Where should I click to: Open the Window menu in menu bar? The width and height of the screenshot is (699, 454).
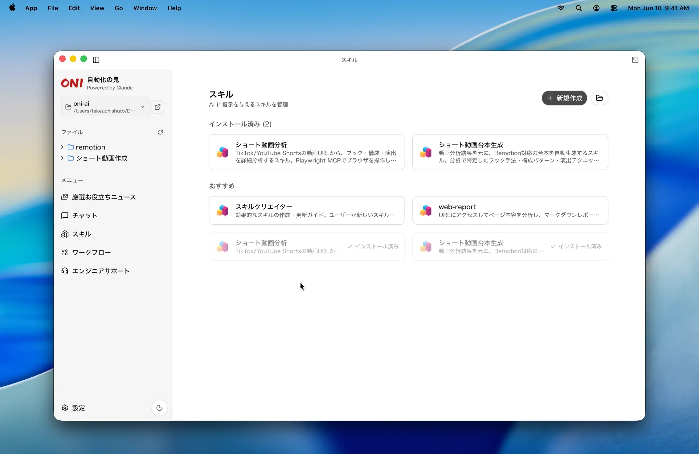(145, 8)
